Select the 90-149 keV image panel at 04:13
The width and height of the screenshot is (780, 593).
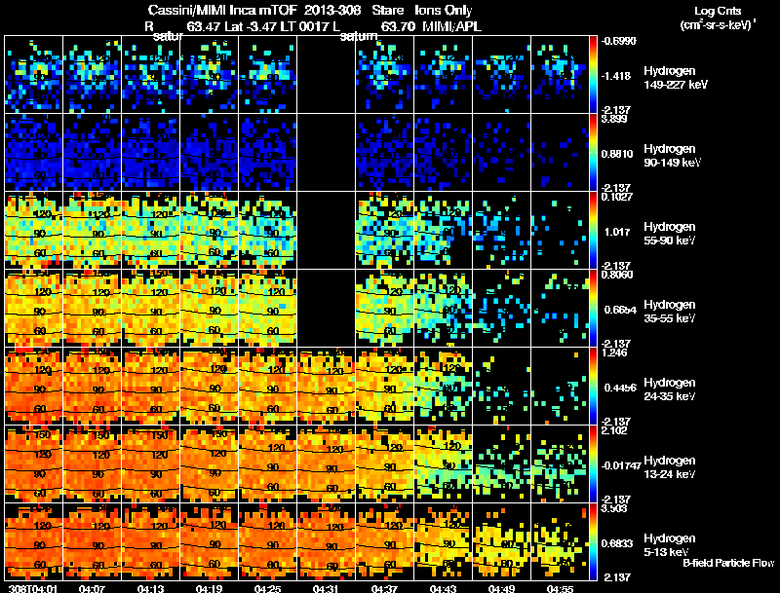point(150,153)
